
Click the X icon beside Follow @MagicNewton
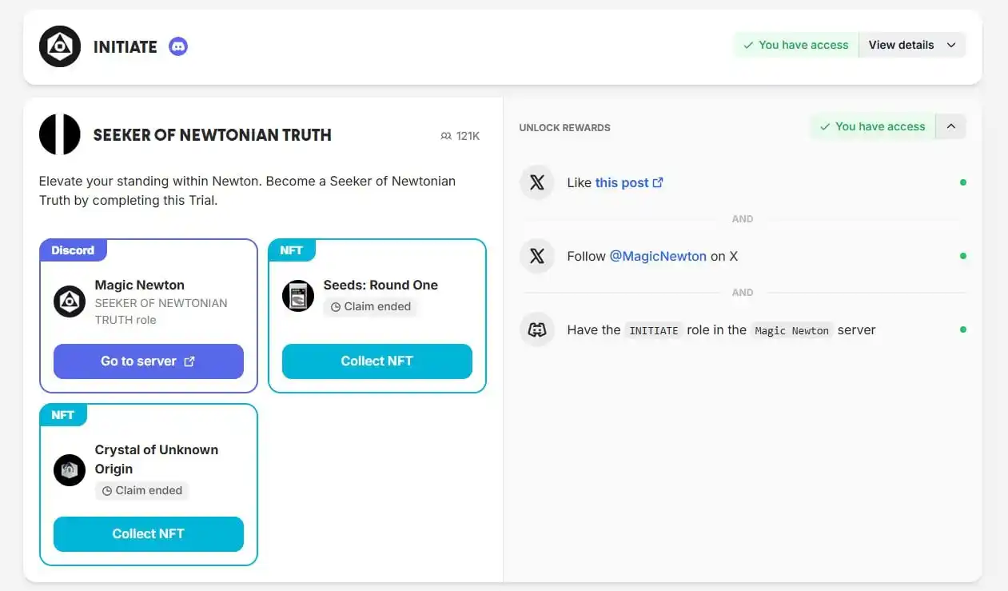(537, 256)
